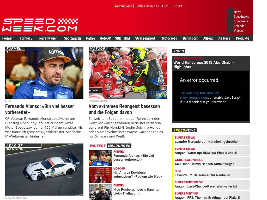This screenshot has width=267, height=200.
Task: Open the MotoGP navigation tab
Action: [x=105, y=38]
